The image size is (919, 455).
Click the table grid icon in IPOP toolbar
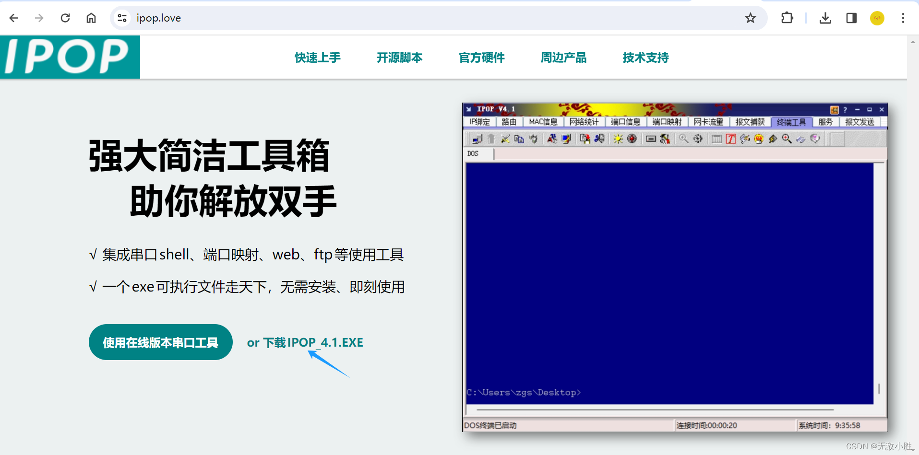coord(717,139)
